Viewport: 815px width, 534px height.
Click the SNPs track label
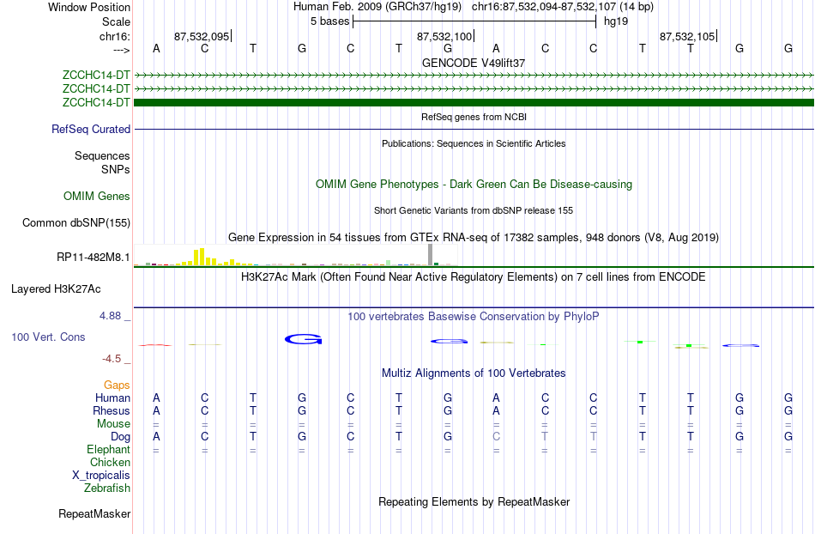click(116, 169)
